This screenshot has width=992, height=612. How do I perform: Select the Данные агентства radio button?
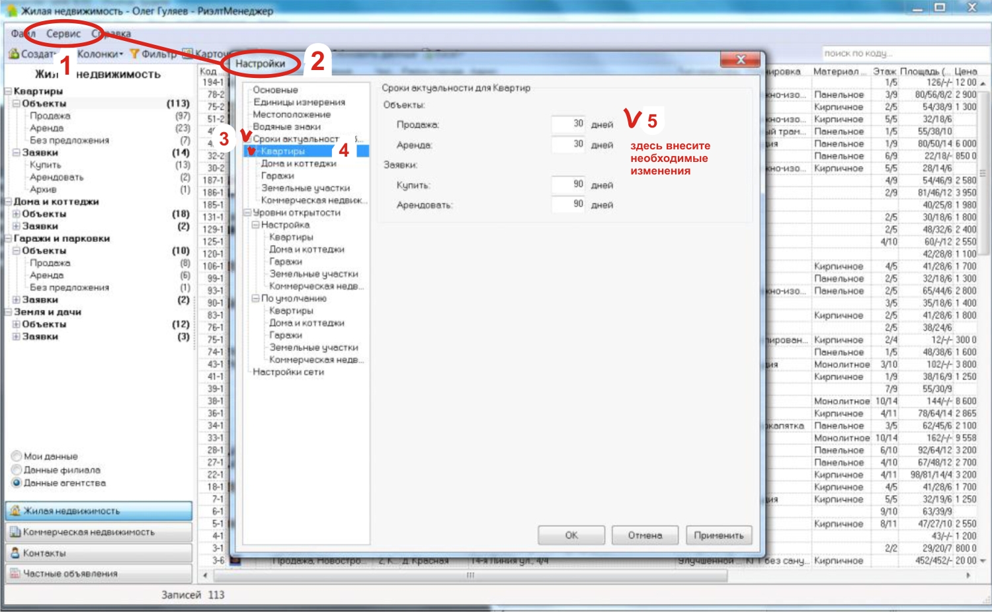17,483
